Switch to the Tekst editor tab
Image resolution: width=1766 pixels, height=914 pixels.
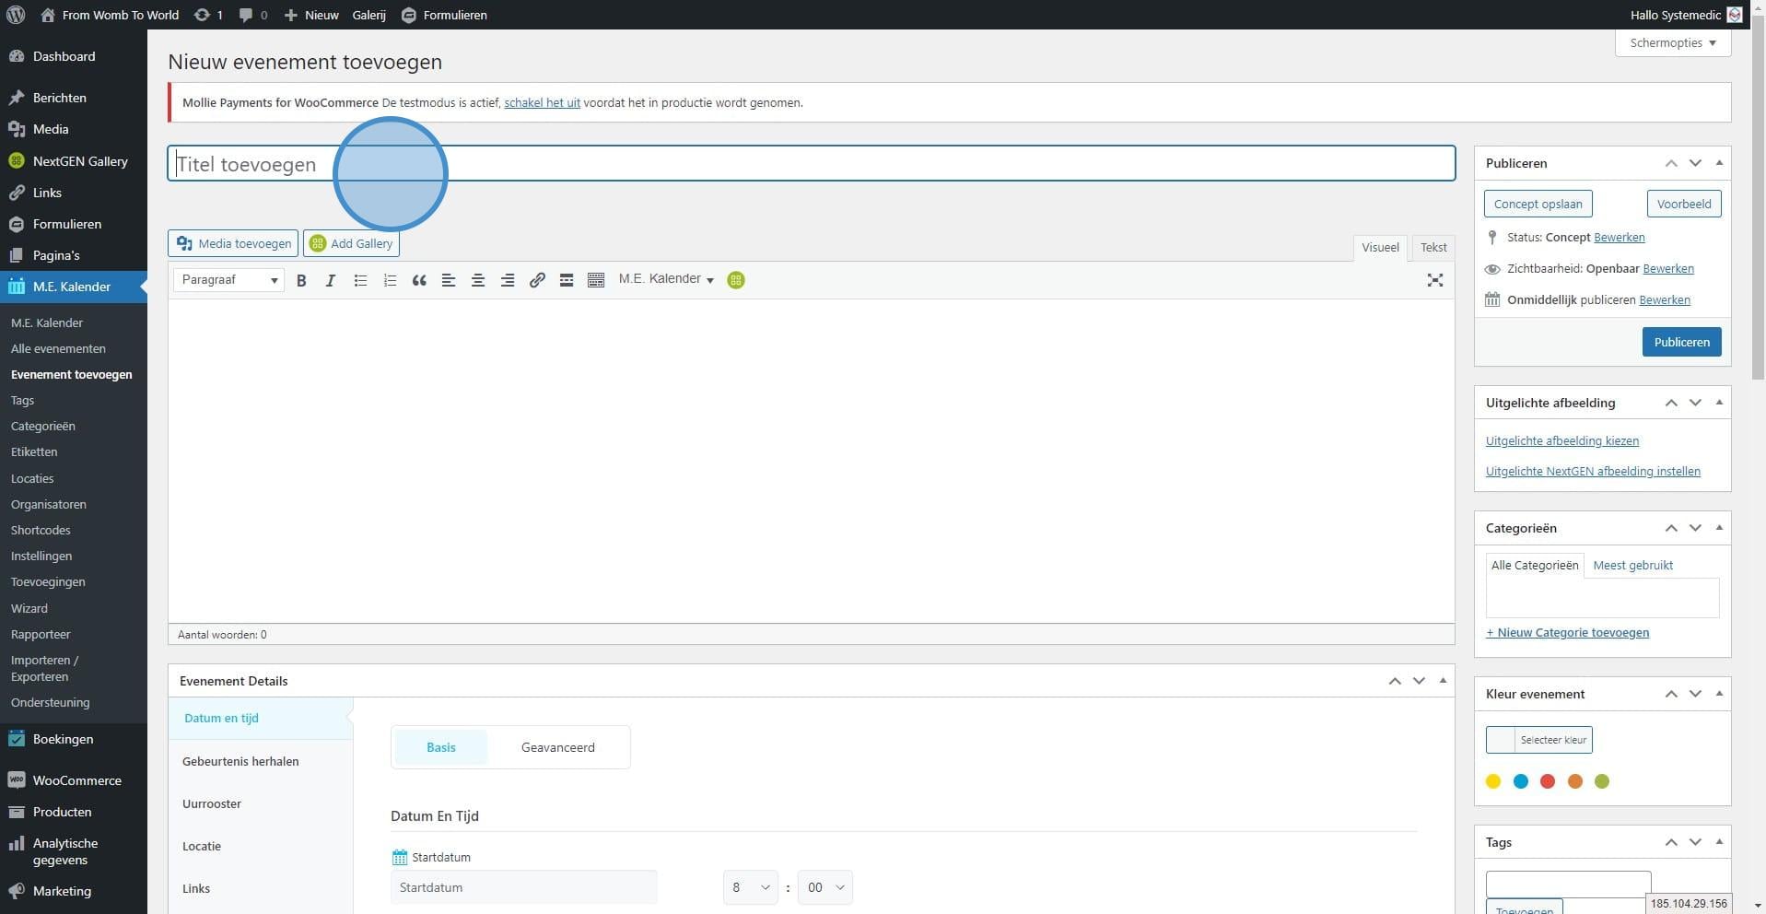coord(1433,247)
